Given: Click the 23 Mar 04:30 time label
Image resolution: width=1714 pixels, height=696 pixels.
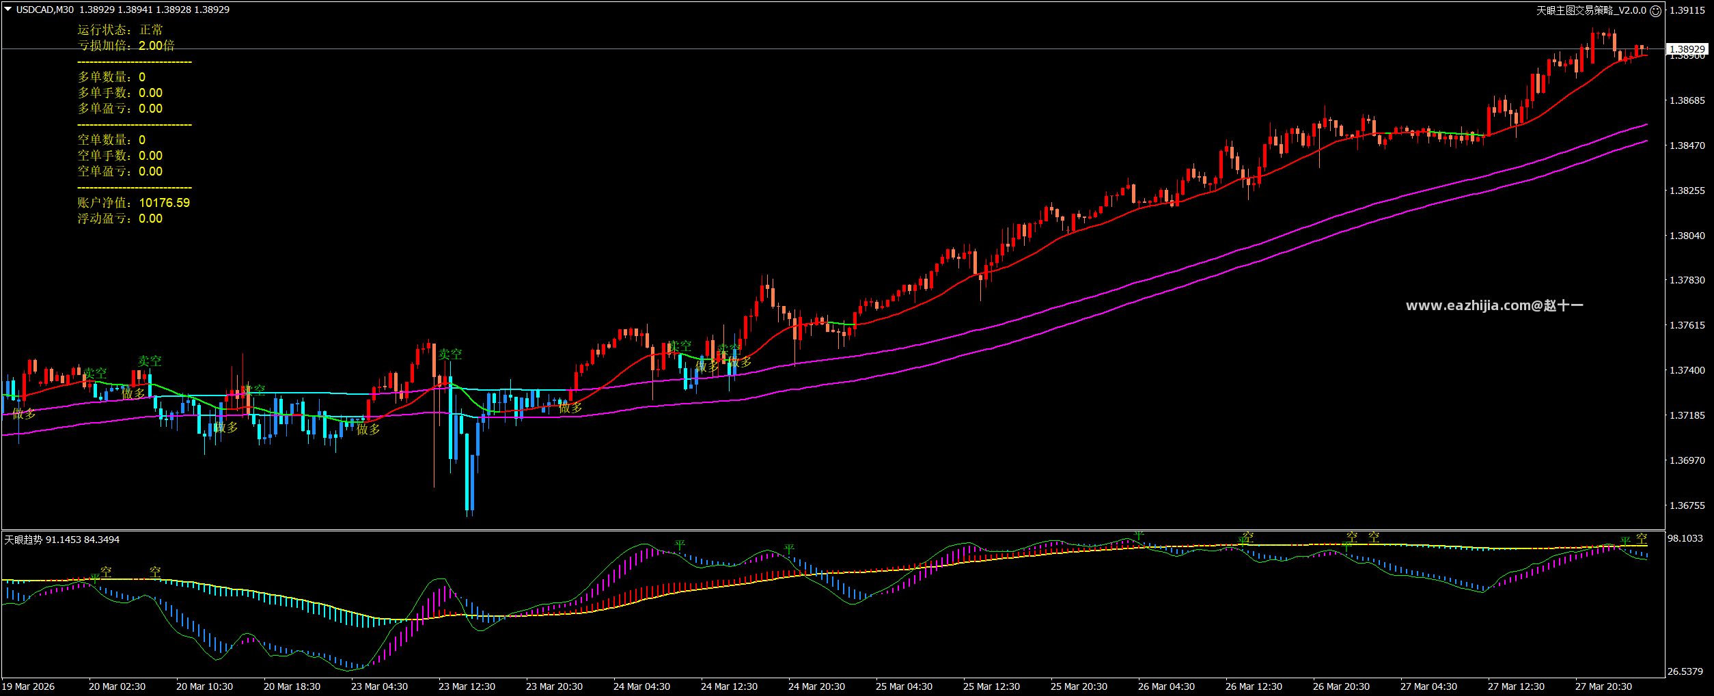Looking at the screenshot, I should (x=380, y=686).
